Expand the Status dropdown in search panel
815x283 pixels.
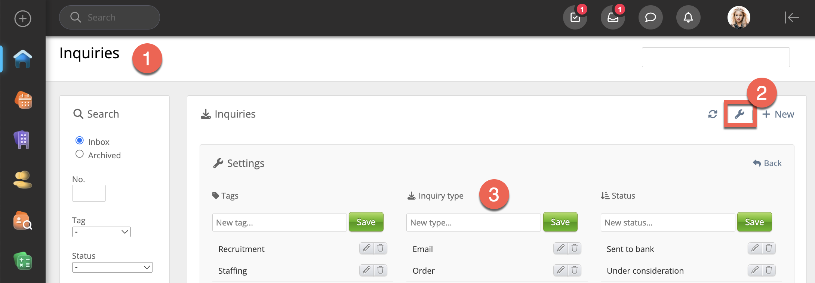tap(112, 267)
